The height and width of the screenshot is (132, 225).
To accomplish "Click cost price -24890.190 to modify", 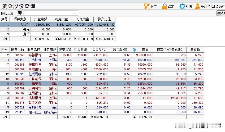I will click(x=178, y=98).
